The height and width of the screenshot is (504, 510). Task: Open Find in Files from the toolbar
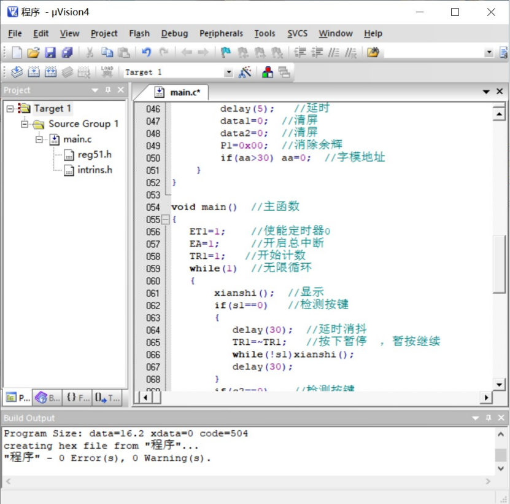tap(373, 52)
